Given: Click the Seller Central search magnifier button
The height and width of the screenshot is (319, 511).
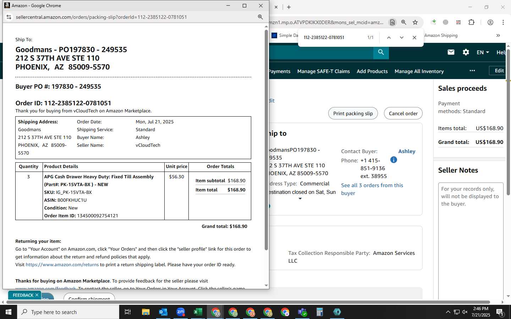Looking at the screenshot, I should 381,52.
